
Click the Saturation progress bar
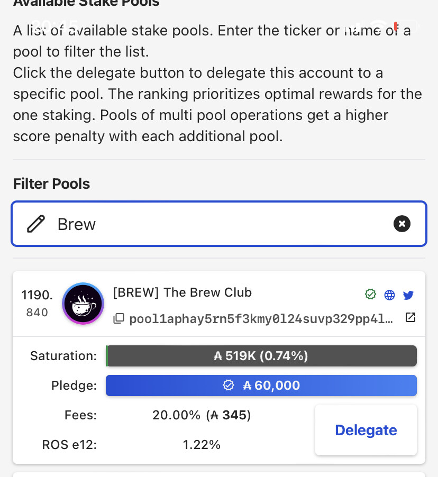pos(261,356)
